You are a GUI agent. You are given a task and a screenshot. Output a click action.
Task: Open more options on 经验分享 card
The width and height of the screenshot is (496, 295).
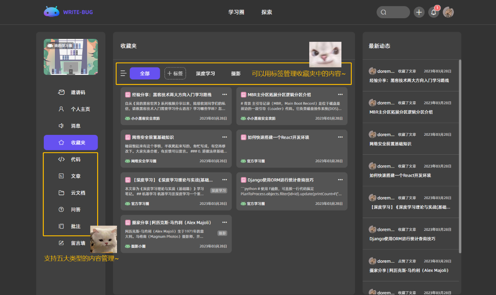click(x=224, y=94)
